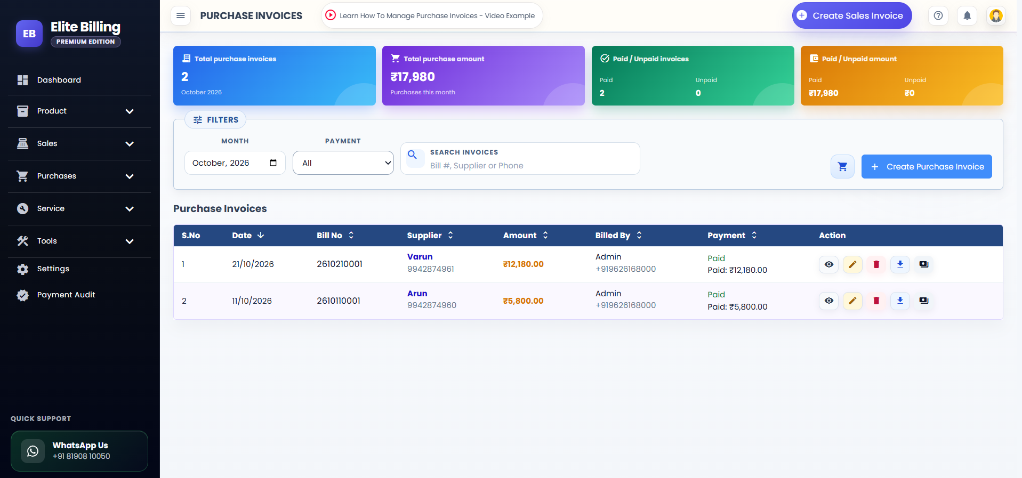Click the shopping cart icon button
The width and height of the screenshot is (1022, 478).
[x=842, y=167]
